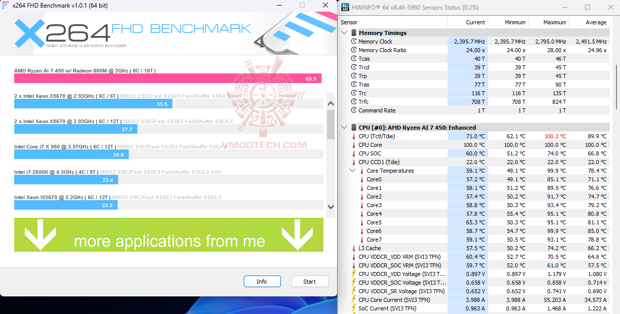Click the clock icon beside Tras
This screenshot has width=620, height=314.
tap(354, 85)
